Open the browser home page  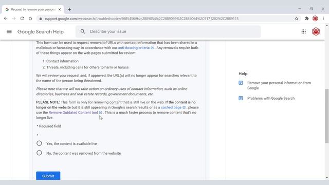[30, 18]
